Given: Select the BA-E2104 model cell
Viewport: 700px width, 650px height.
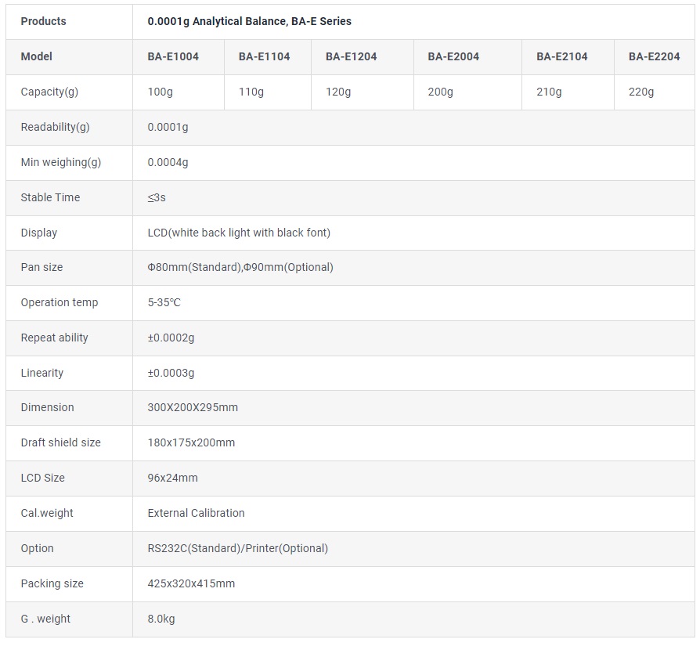Looking at the screenshot, I should [562, 56].
